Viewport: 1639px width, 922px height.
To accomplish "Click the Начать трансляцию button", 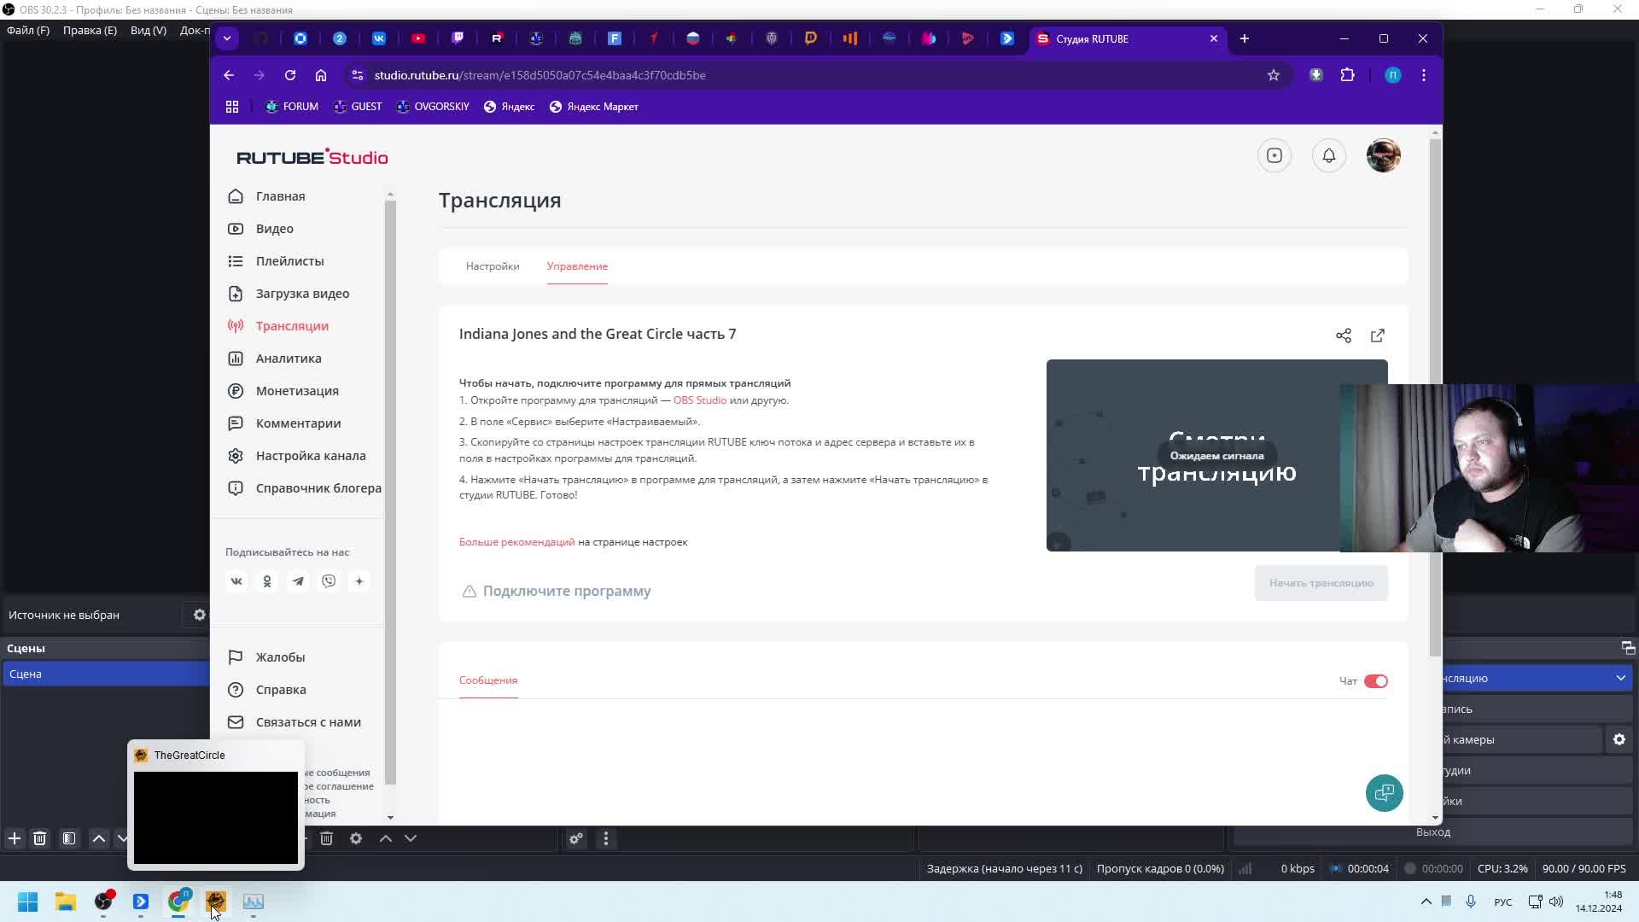I will [x=1321, y=583].
